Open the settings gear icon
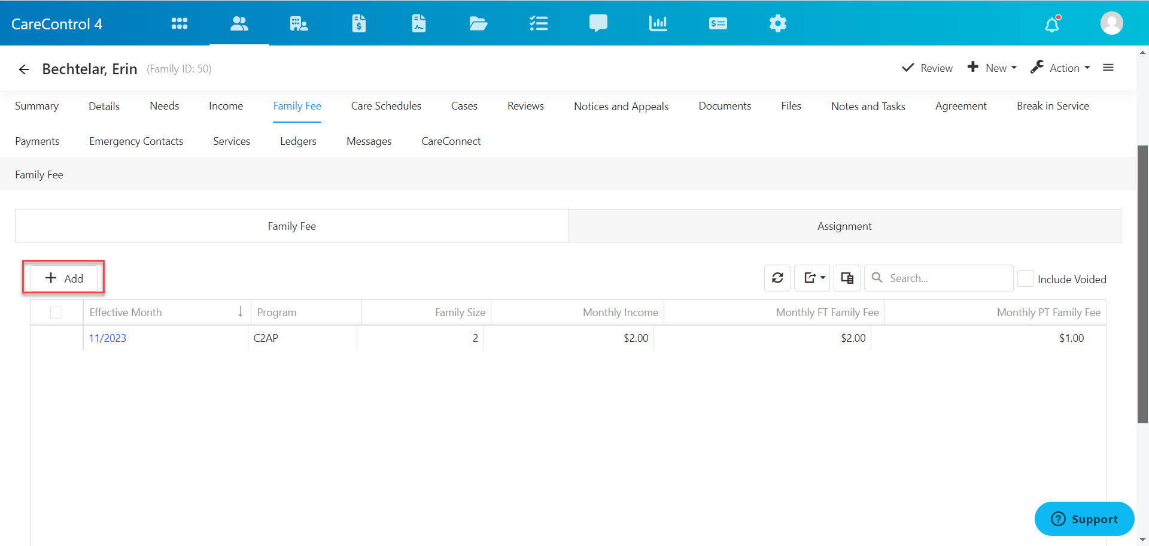This screenshot has height=546, width=1149. click(x=777, y=23)
